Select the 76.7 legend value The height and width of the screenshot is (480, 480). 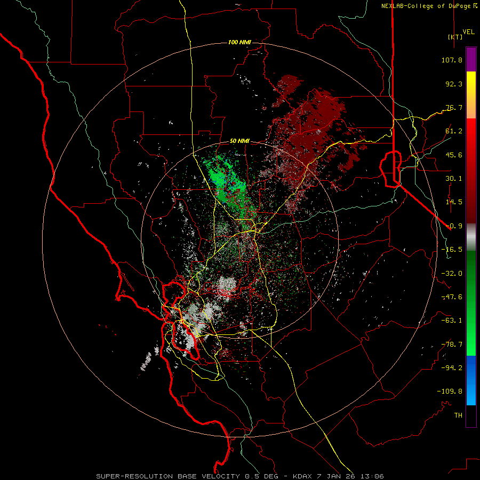454,107
